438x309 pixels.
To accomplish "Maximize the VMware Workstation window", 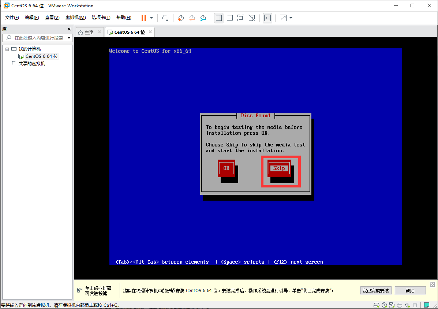I will (412, 5).
